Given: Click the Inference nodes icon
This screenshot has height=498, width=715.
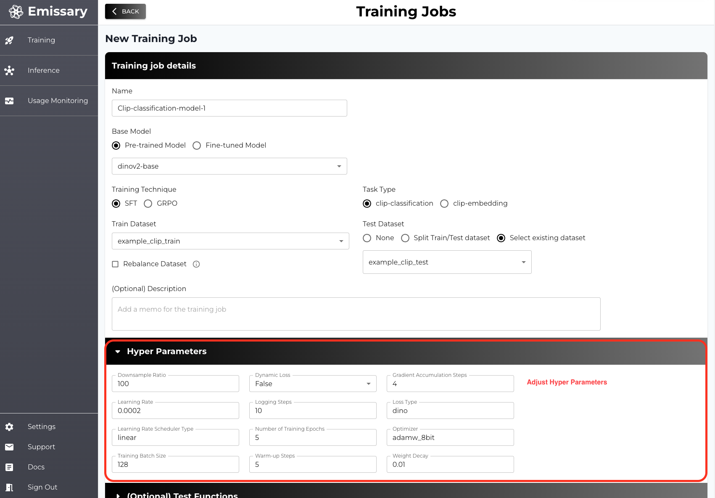Looking at the screenshot, I should coord(9,71).
